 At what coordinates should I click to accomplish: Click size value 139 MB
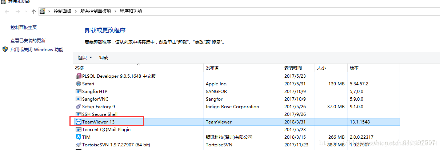pos(336,84)
